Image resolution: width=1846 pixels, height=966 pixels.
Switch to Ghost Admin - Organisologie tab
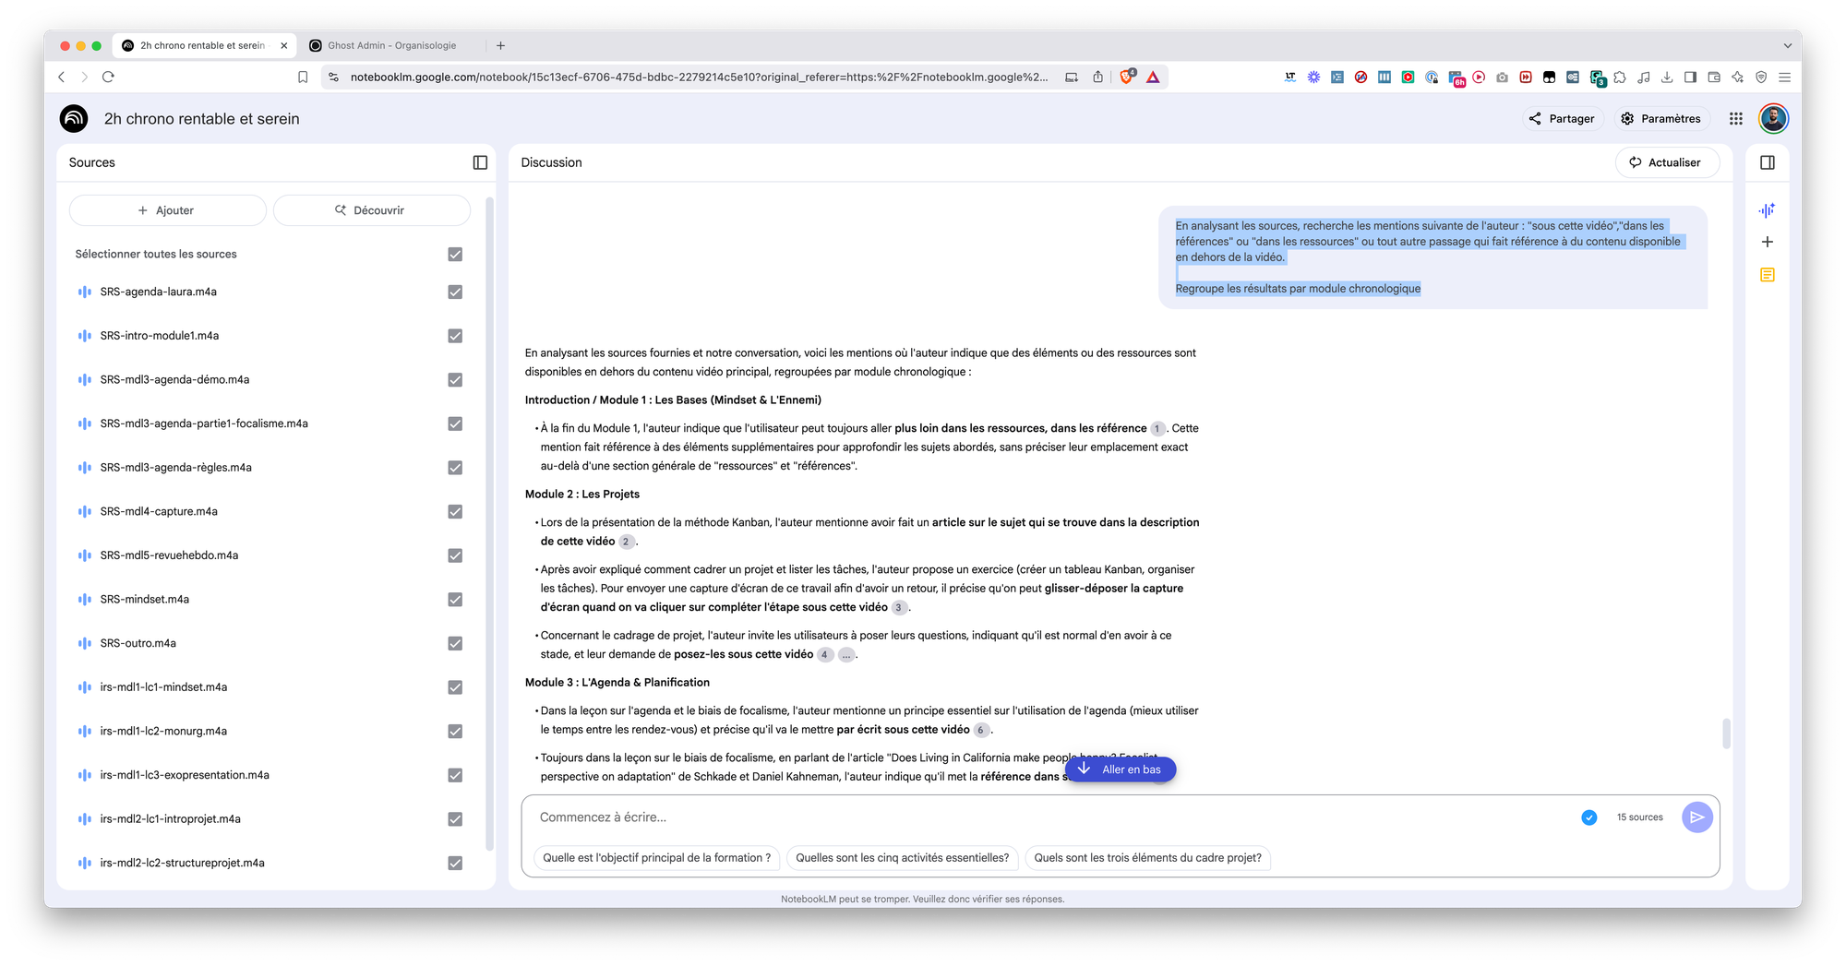click(392, 45)
